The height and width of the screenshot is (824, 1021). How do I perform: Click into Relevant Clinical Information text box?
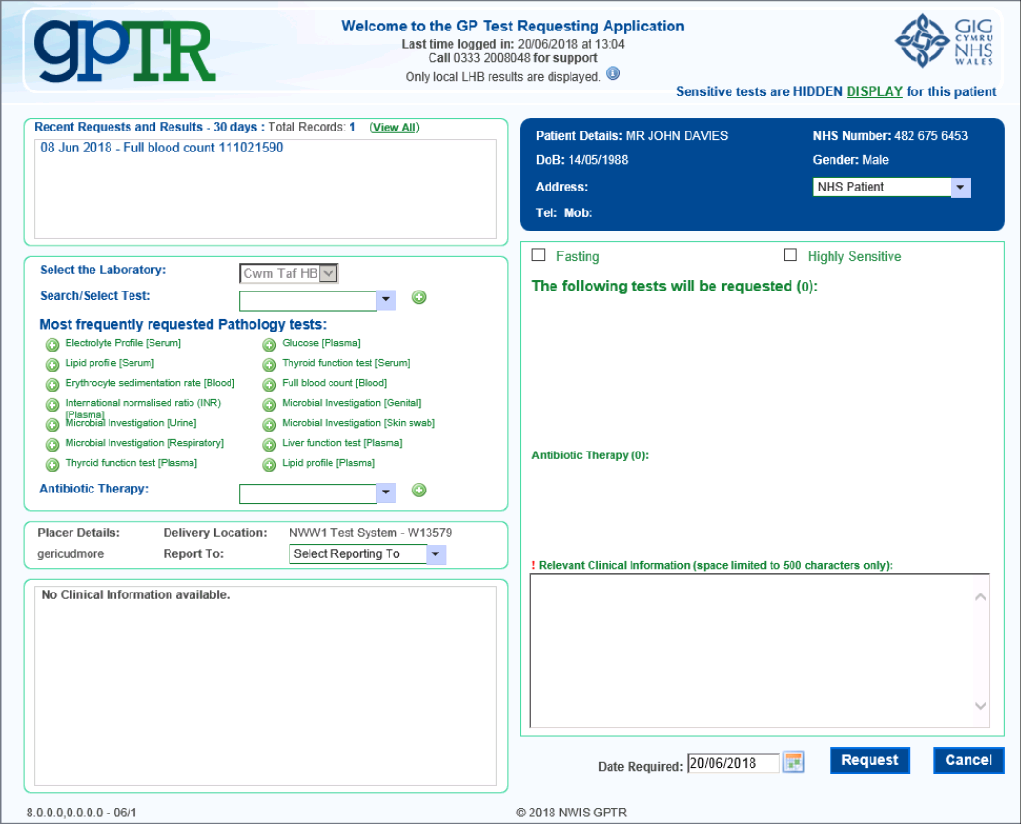[x=752, y=650]
